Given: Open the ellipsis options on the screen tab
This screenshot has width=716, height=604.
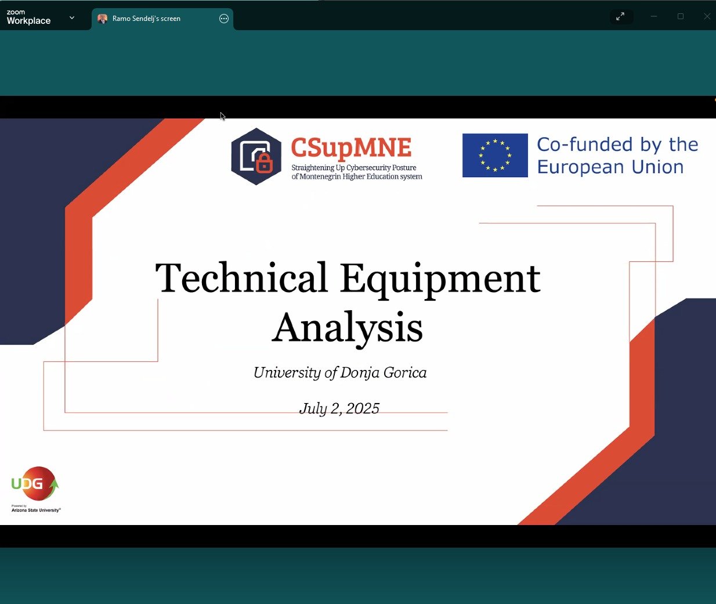Looking at the screenshot, I should click(x=224, y=19).
